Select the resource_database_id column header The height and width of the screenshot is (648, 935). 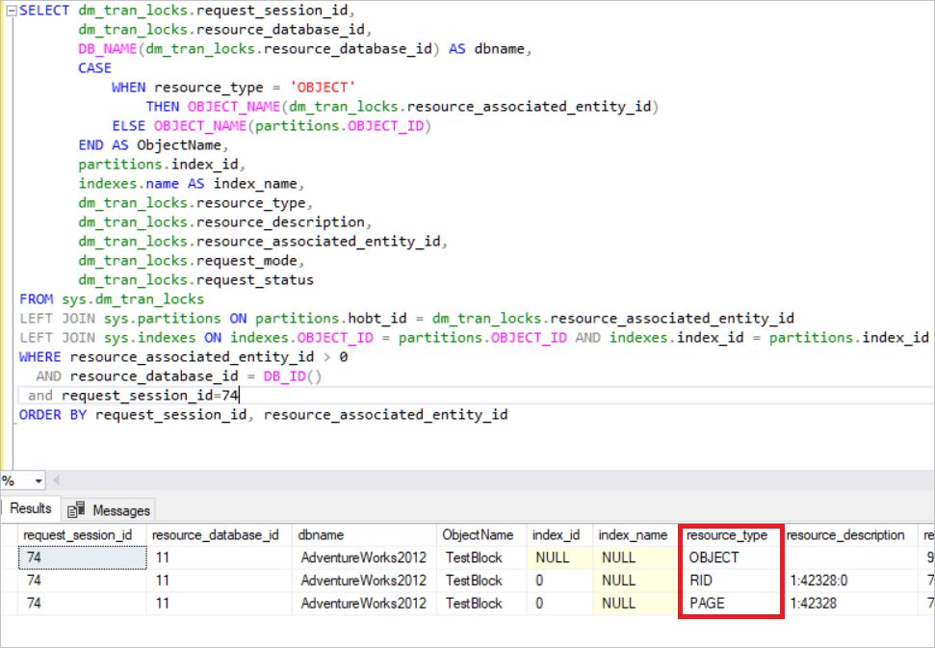(x=216, y=534)
